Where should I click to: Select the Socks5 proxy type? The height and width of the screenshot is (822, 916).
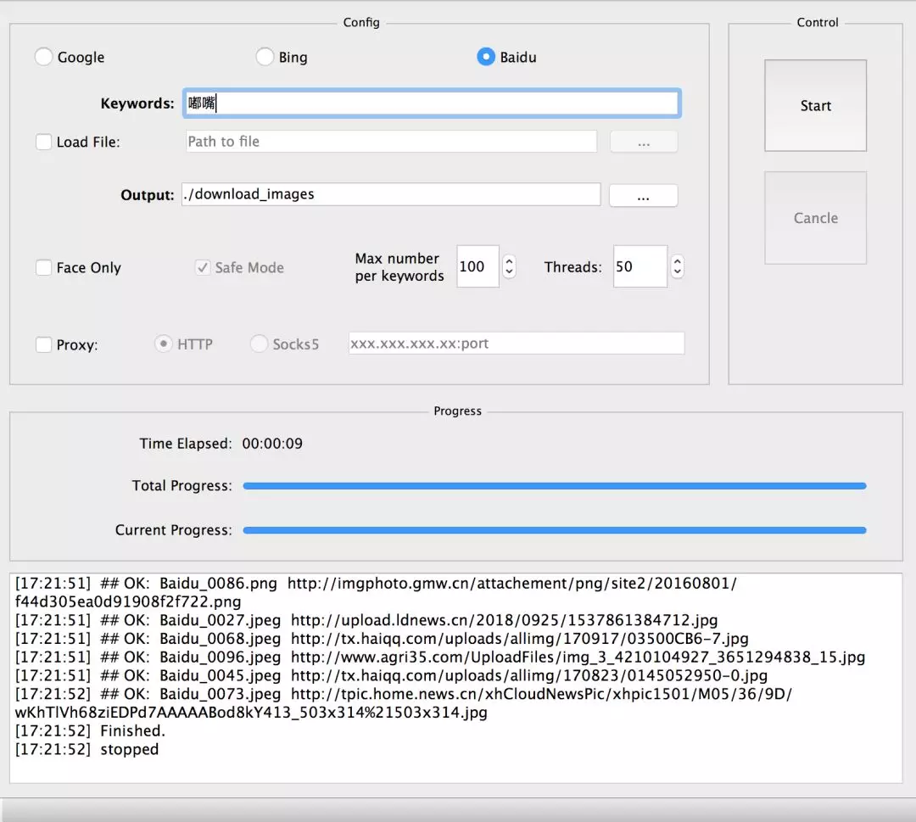point(259,344)
